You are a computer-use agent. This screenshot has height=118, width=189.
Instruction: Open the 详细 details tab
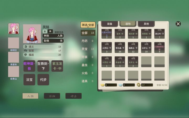(x=52, y=96)
